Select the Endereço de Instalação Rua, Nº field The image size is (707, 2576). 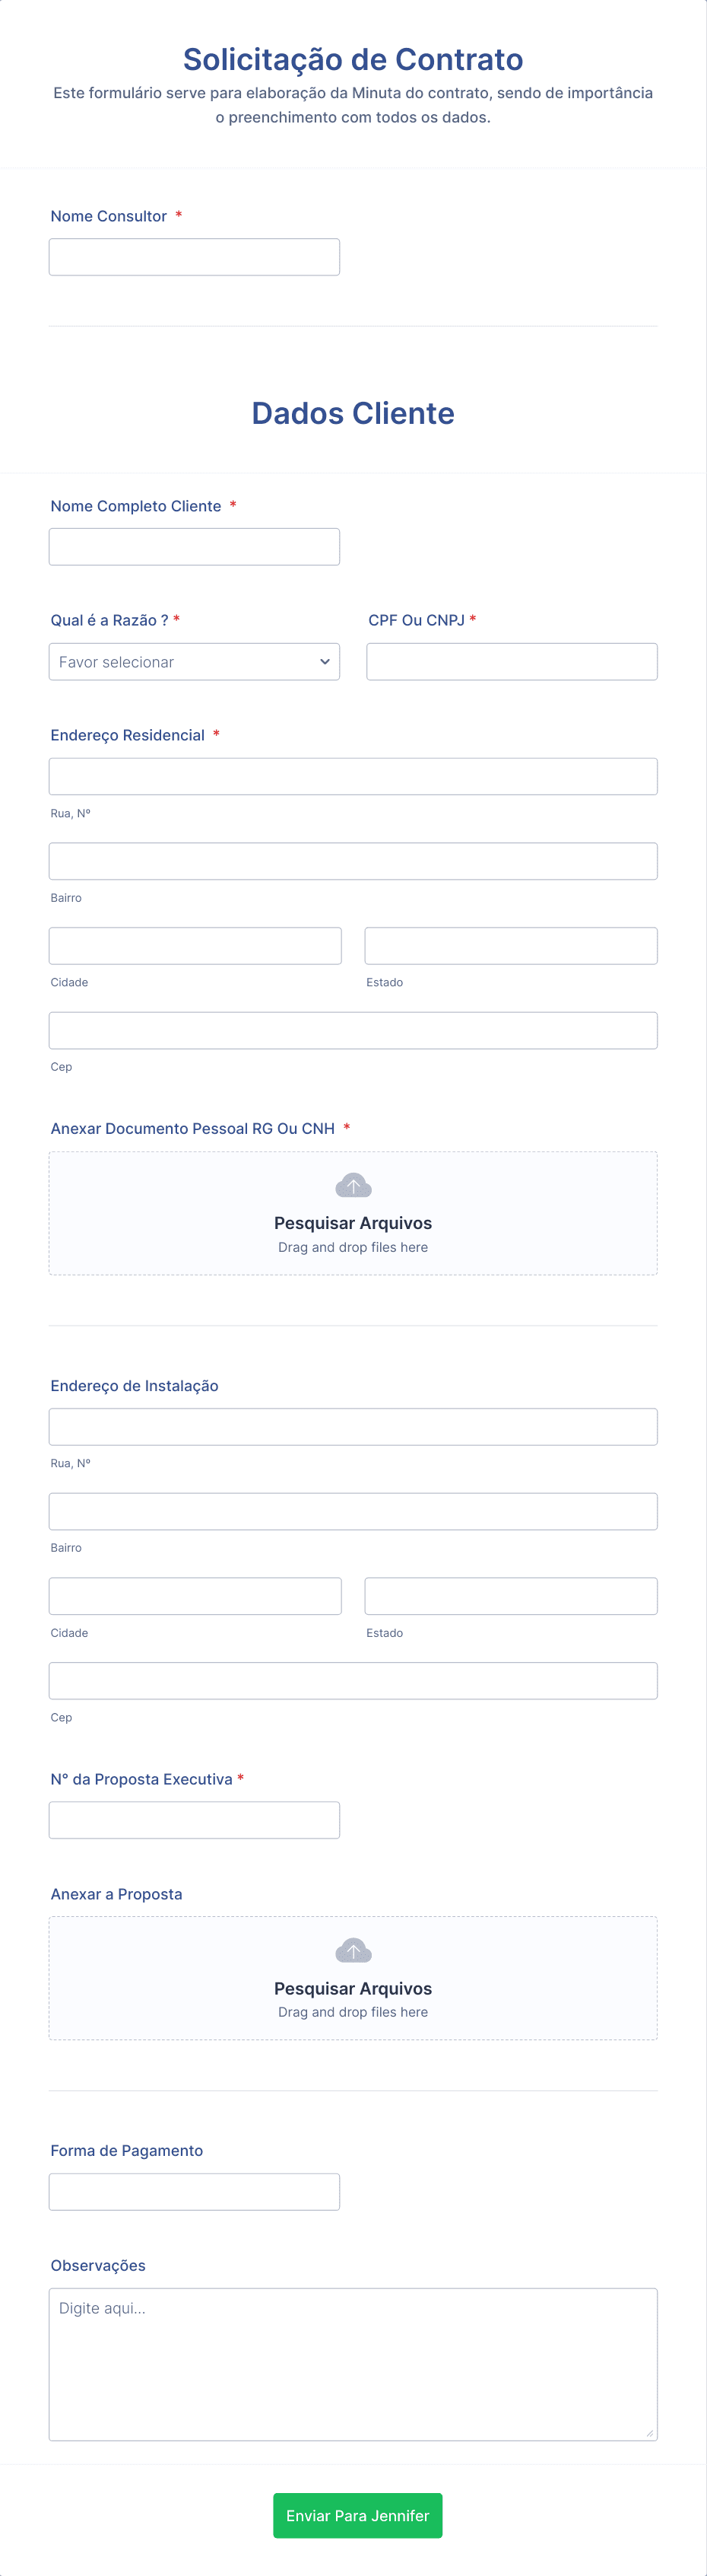[x=353, y=1427]
